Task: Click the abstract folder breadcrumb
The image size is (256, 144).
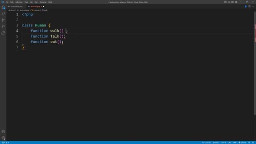Action: point(12,10)
